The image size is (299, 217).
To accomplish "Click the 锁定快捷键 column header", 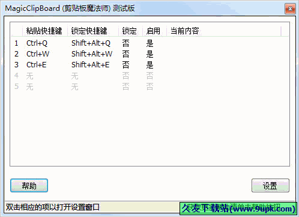I will click(93, 31).
